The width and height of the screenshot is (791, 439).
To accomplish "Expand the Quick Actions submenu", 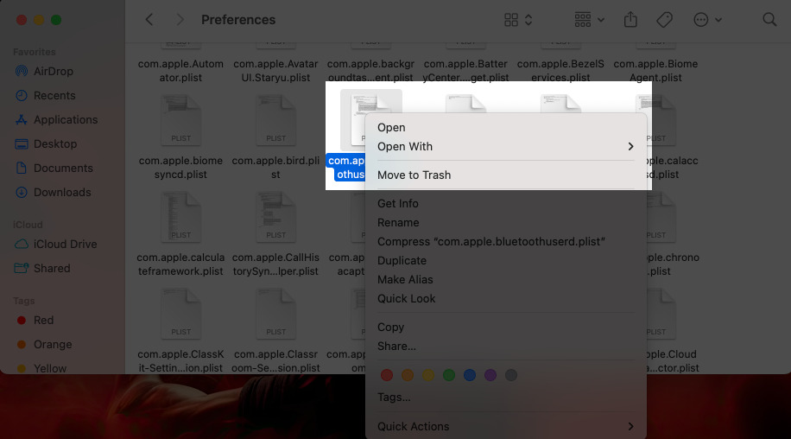I will pyautogui.click(x=505, y=426).
